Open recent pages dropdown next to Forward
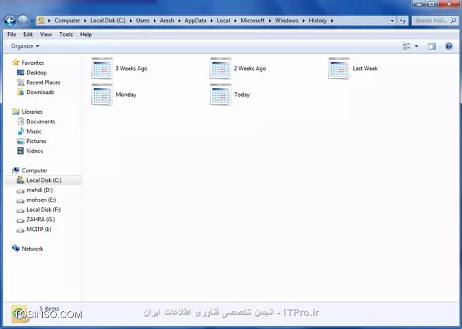462x329 pixels. point(32,21)
